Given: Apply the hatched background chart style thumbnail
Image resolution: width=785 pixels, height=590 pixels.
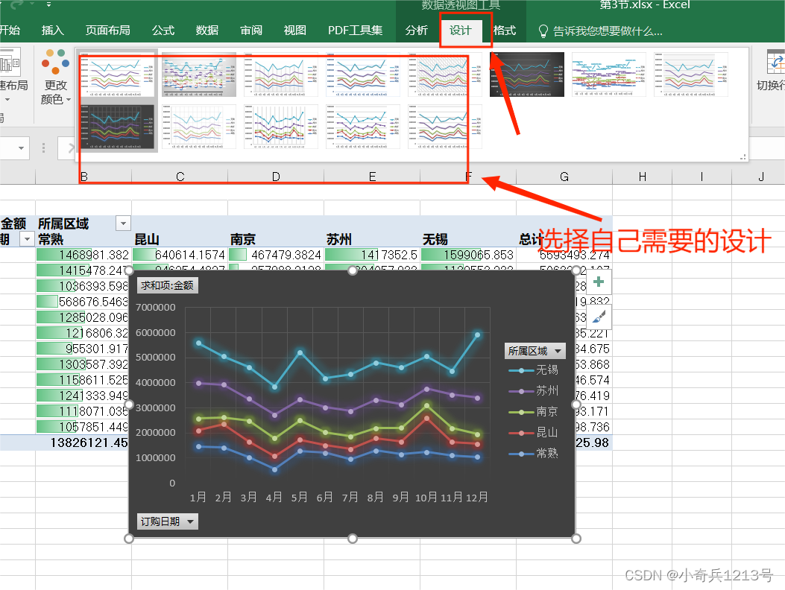Looking at the screenshot, I should pos(445,74).
